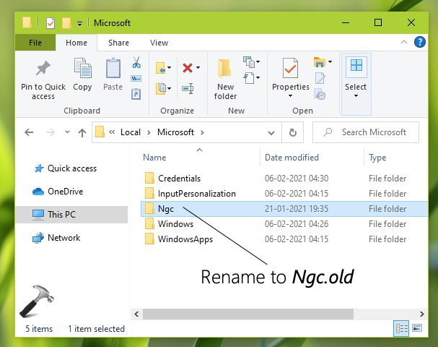Click the New item icon
The image size is (438, 347).
pos(249,62)
